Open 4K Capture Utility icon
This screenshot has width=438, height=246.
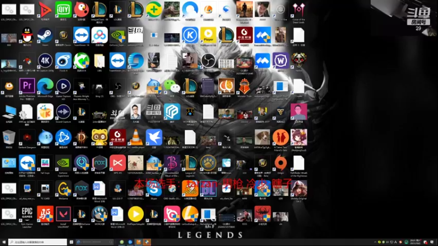(x=45, y=61)
